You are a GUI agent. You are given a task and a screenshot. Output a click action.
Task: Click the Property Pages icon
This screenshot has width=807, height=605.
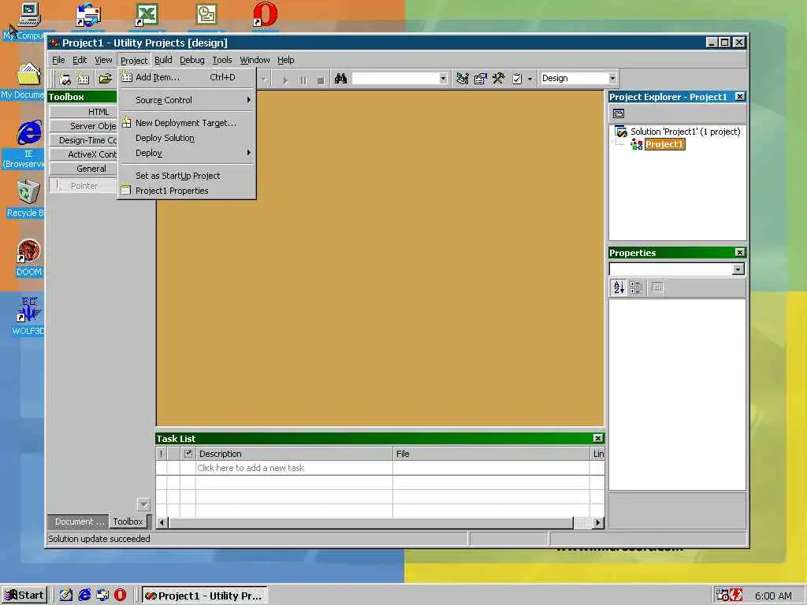657,288
